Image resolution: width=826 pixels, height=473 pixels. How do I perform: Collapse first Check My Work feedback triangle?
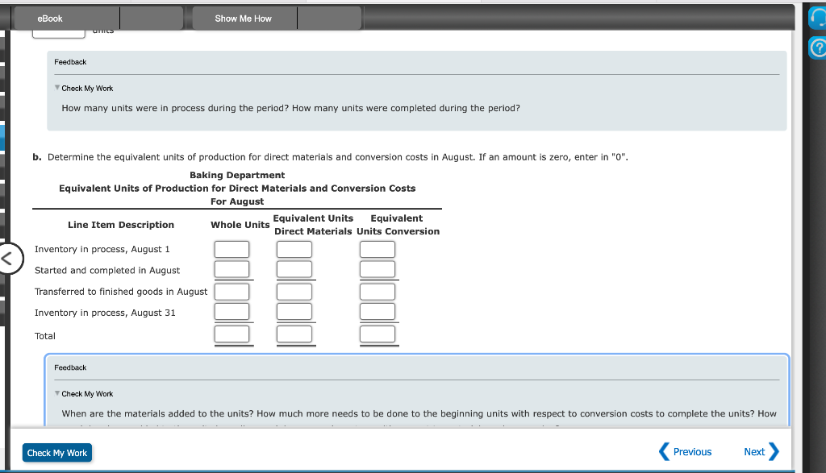tap(57, 88)
